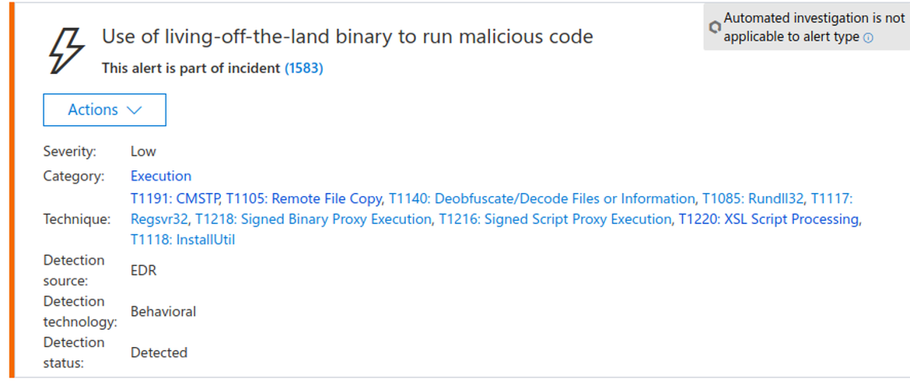Open the T1191: CMSTP technique link
This screenshot has width=910, height=382.
(177, 198)
